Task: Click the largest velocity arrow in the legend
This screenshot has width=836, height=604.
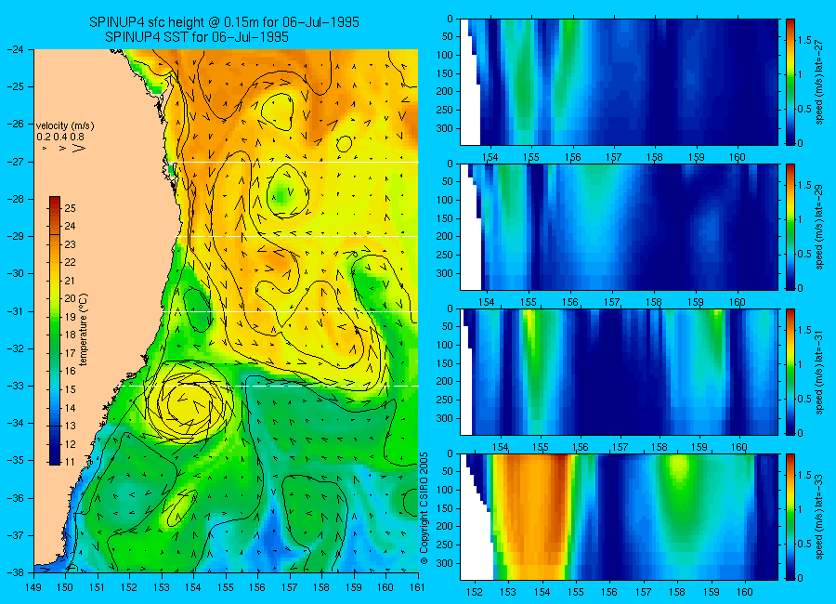Action: coord(79,148)
